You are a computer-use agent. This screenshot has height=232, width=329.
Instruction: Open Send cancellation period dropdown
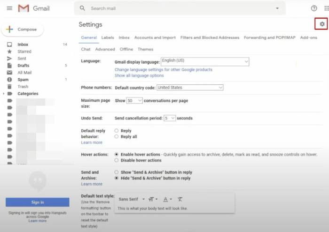pos(170,118)
